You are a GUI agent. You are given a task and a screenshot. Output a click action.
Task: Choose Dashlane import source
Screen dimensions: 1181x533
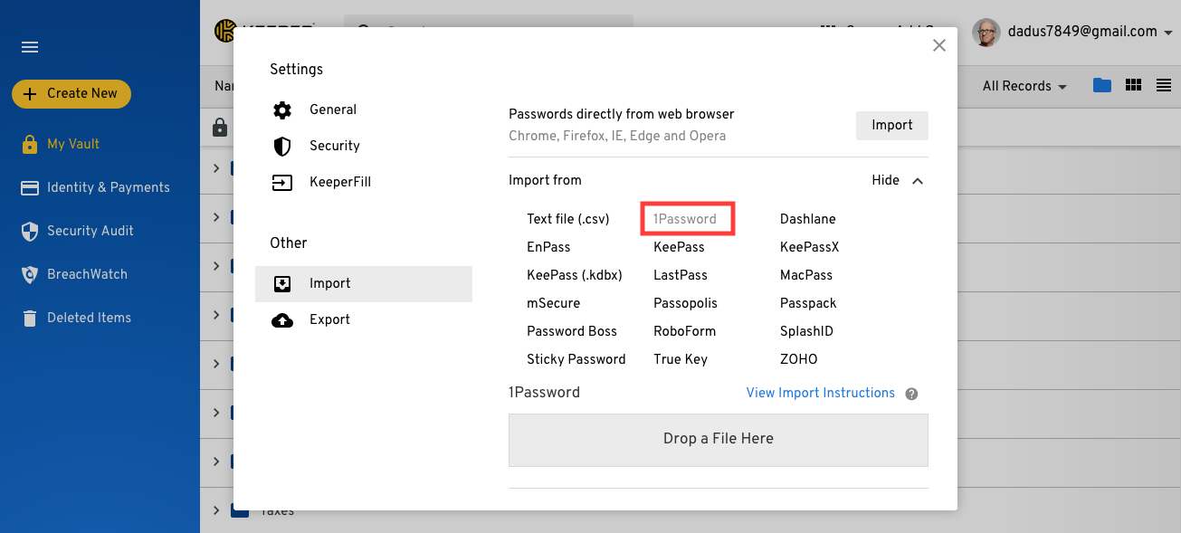pos(808,219)
